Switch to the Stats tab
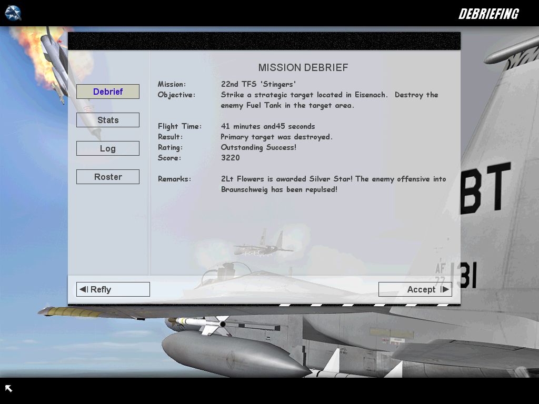 point(108,120)
